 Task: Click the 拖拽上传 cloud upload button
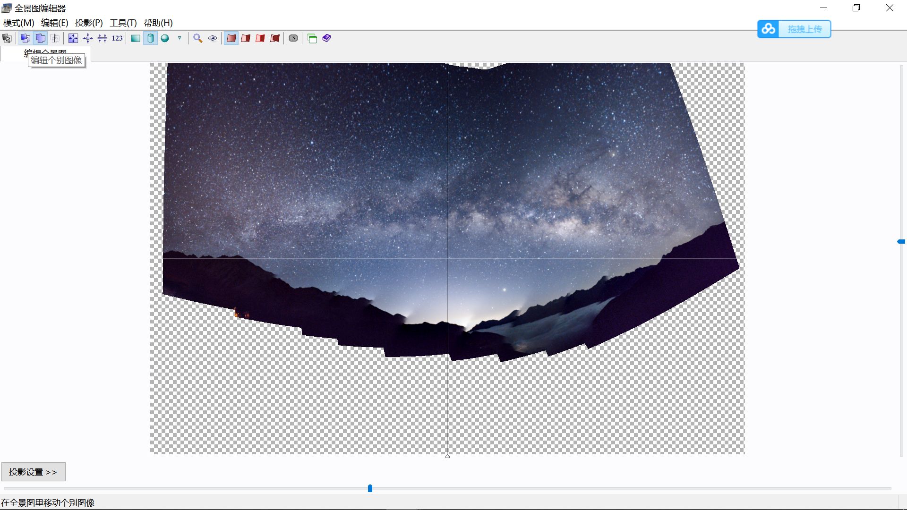click(794, 29)
